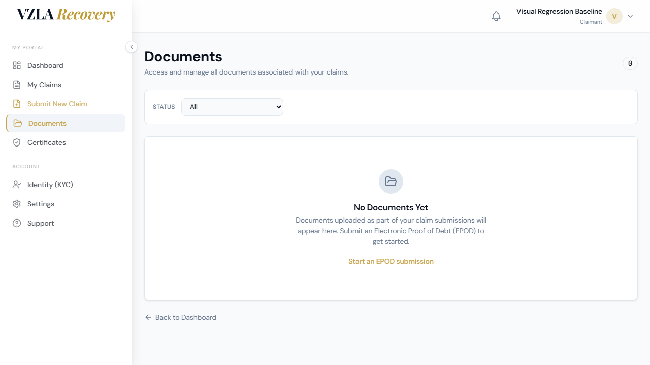This screenshot has width=650, height=365.
Task: Click the No Documents Yet heading
Action: 391,207
